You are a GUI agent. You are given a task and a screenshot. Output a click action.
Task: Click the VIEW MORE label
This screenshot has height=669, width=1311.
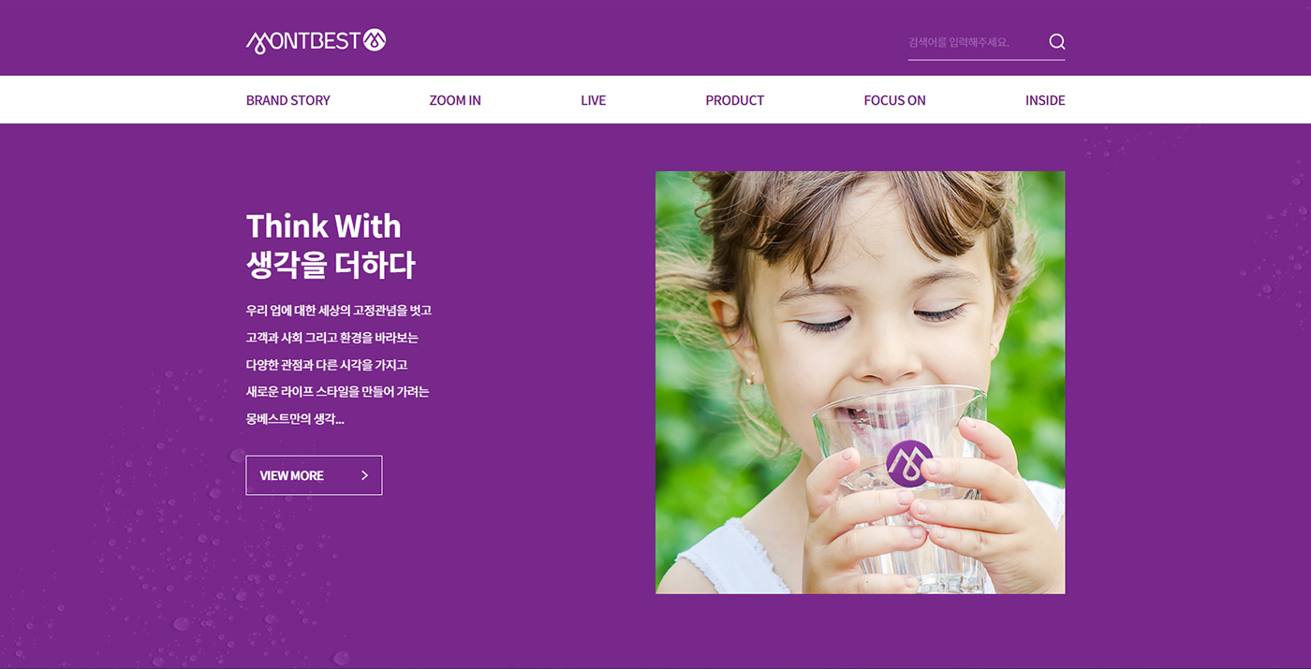click(x=292, y=475)
